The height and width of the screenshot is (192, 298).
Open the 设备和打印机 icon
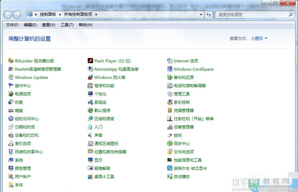pos(11,135)
